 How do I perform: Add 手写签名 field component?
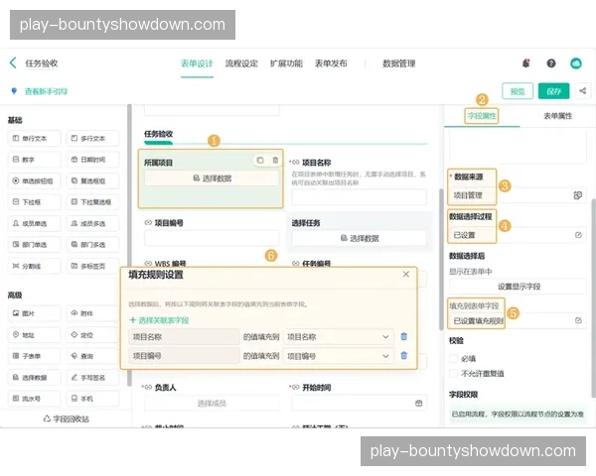click(x=92, y=377)
